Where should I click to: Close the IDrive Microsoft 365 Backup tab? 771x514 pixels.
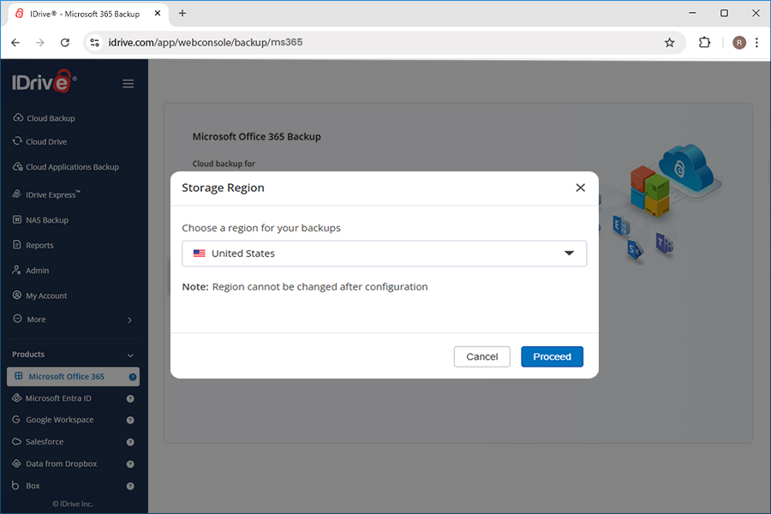(158, 14)
